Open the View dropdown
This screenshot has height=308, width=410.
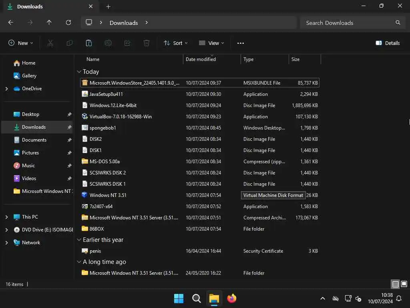[x=211, y=43]
